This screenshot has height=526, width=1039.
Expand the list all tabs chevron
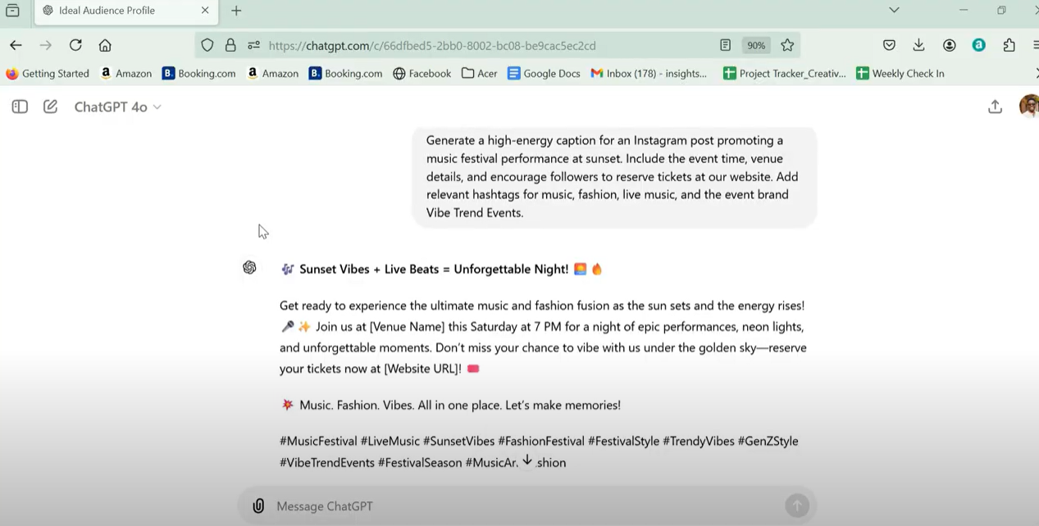(894, 11)
